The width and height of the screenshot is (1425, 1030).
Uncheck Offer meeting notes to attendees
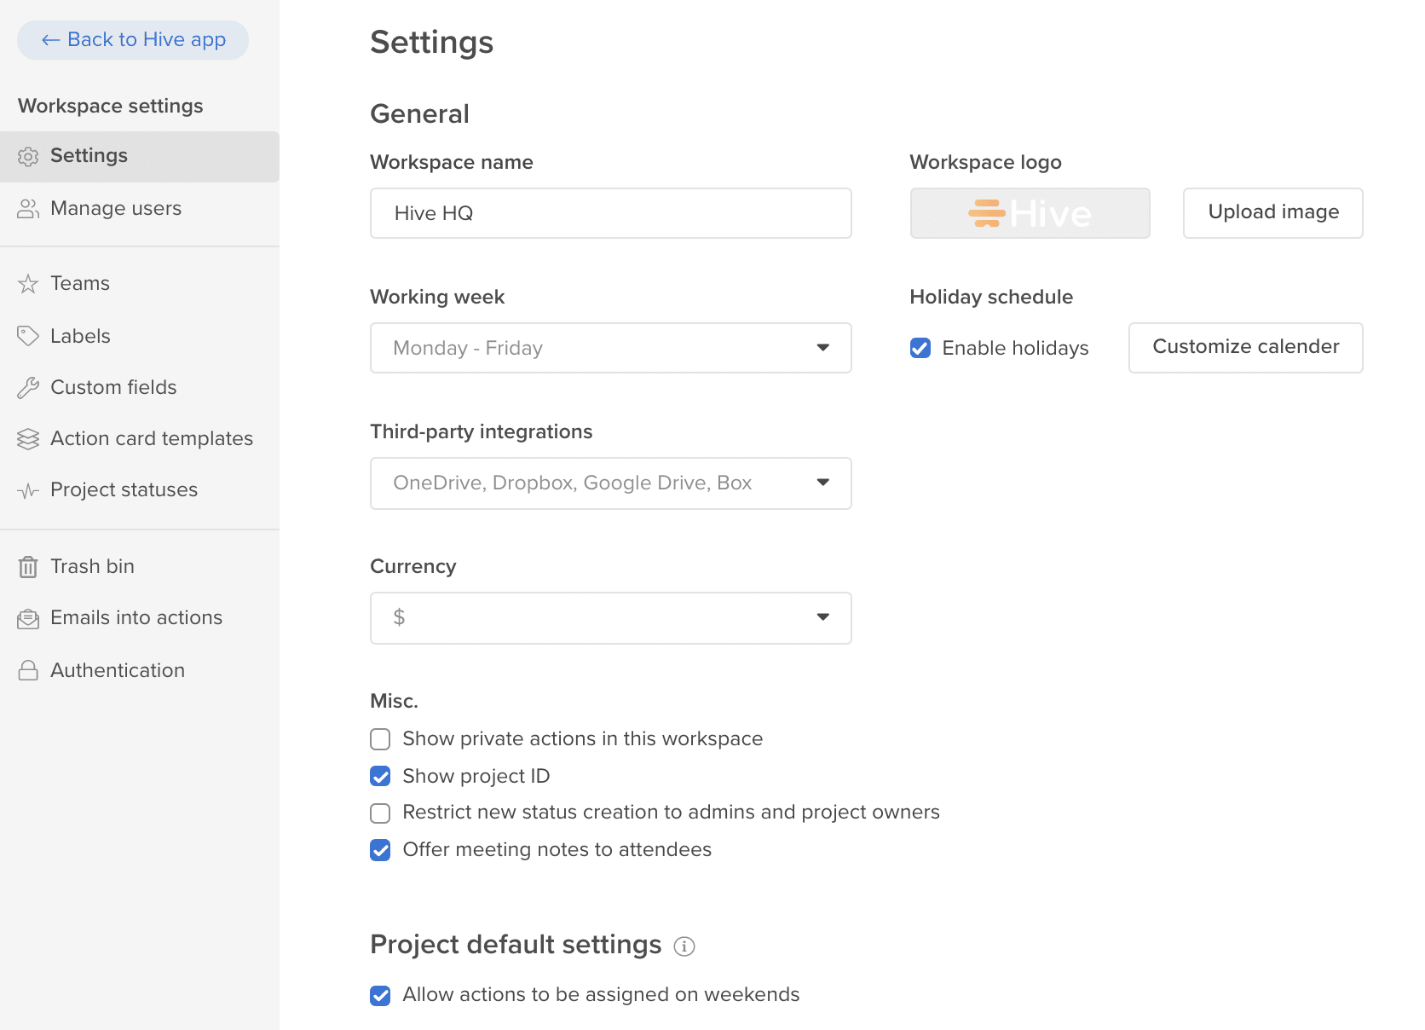(379, 849)
